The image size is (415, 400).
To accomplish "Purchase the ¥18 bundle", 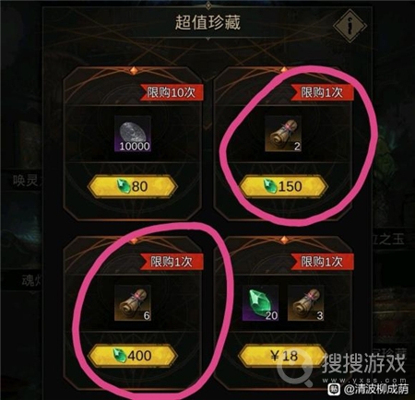I will (x=283, y=356).
